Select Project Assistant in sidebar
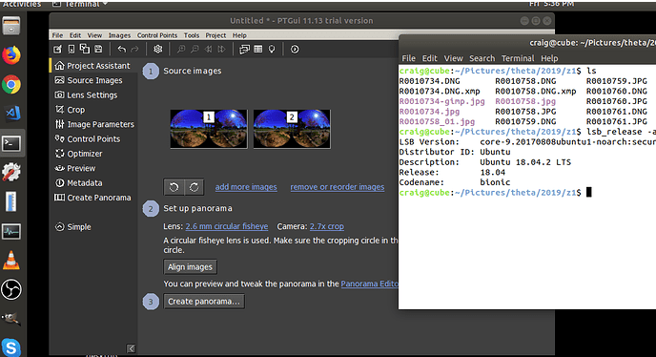This screenshot has height=357, width=656. point(92,66)
